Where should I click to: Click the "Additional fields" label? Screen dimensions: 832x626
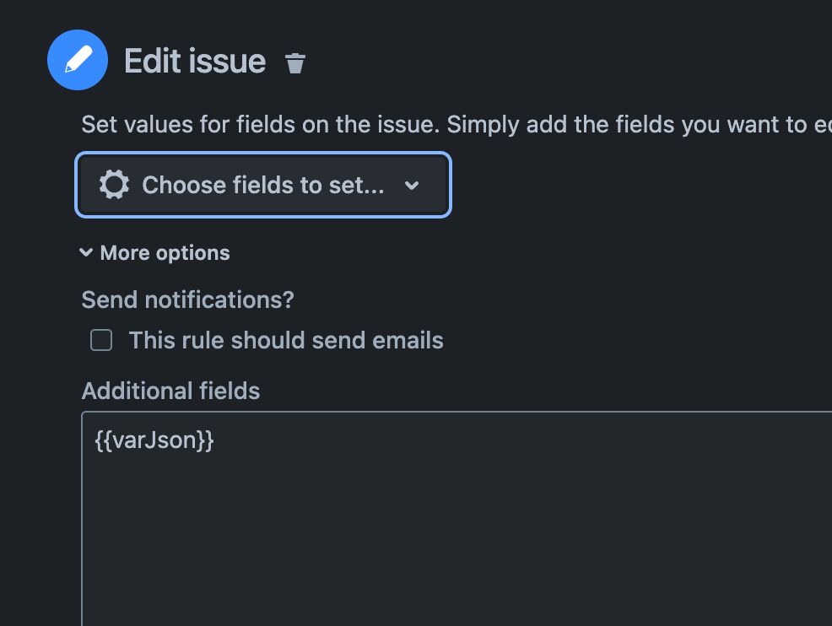pyautogui.click(x=170, y=391)
